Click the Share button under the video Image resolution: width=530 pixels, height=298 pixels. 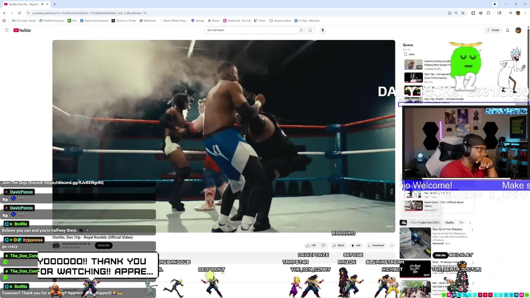pyautogui.click(x=338, y=245)
